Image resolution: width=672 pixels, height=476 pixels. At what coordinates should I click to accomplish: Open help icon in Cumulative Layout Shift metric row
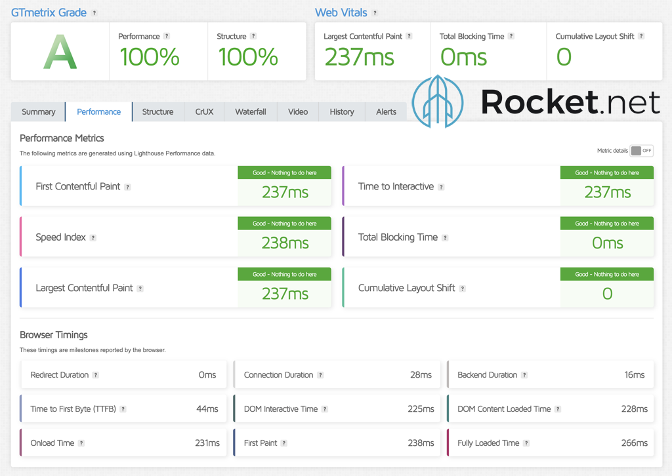(x=463, y=289)
